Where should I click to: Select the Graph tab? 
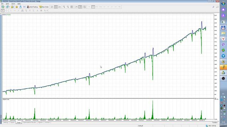(19, 122)
